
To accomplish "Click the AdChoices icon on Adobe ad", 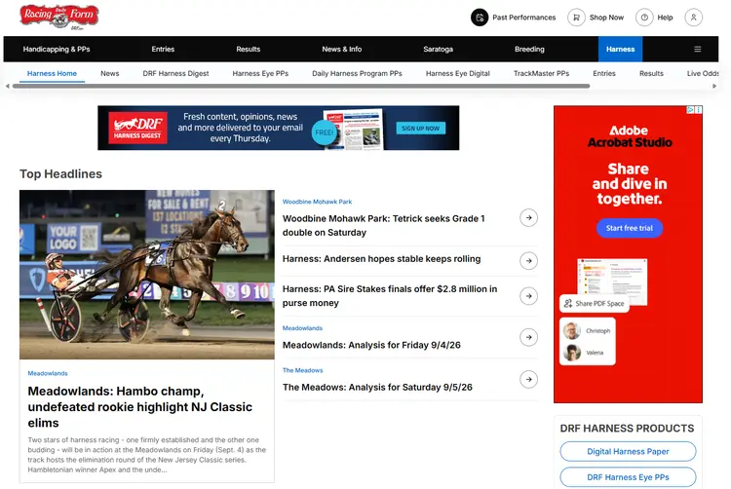I will [x=690, y=109].
